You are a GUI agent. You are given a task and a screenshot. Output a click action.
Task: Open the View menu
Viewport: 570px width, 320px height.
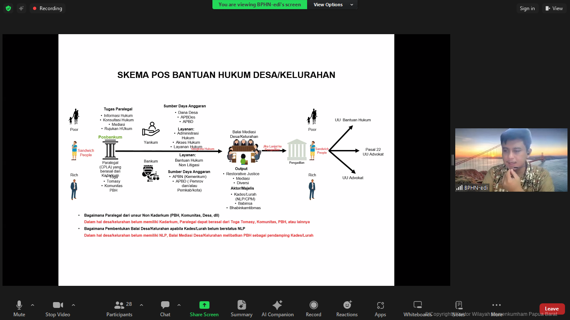click(554, 8)
